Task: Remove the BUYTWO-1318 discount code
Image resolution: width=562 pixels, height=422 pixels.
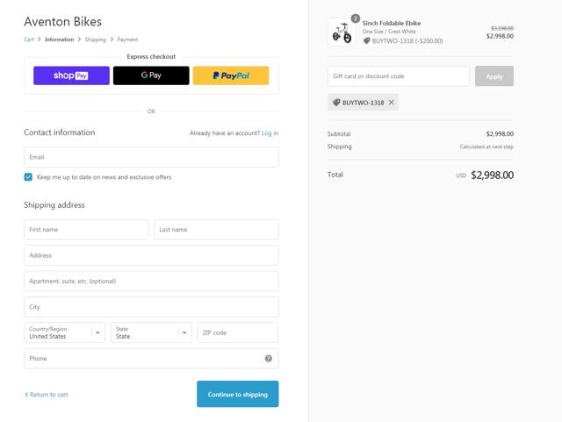Action: coord(392,103)
